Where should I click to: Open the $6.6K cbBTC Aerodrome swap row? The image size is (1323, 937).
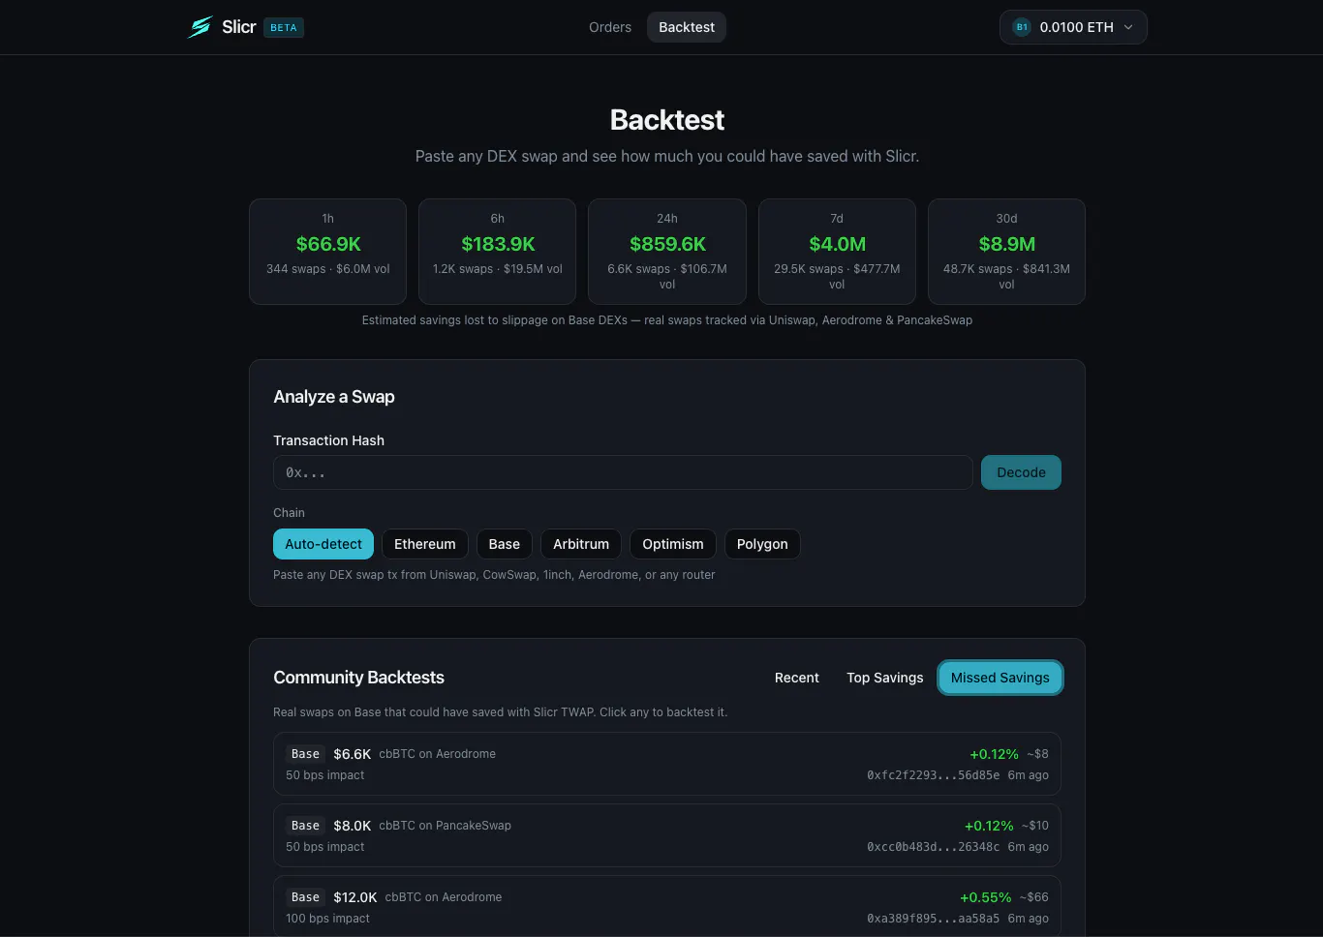[x=667, y=764]
